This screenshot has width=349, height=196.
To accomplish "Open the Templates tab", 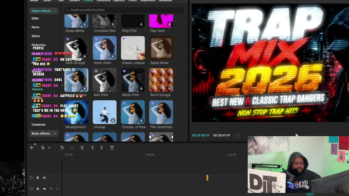I will pyautogui.click(x=165, y=1).
